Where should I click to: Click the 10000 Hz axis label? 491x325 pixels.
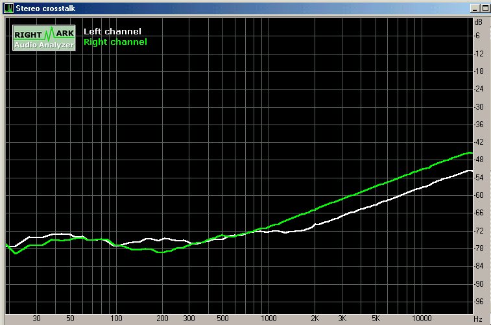(422, 319)
